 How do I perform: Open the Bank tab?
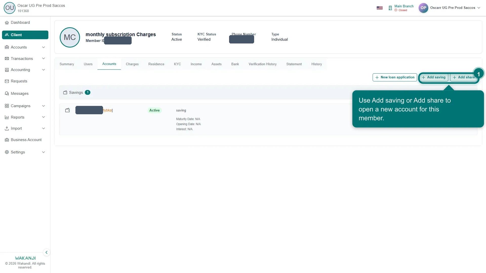(235, 64)
